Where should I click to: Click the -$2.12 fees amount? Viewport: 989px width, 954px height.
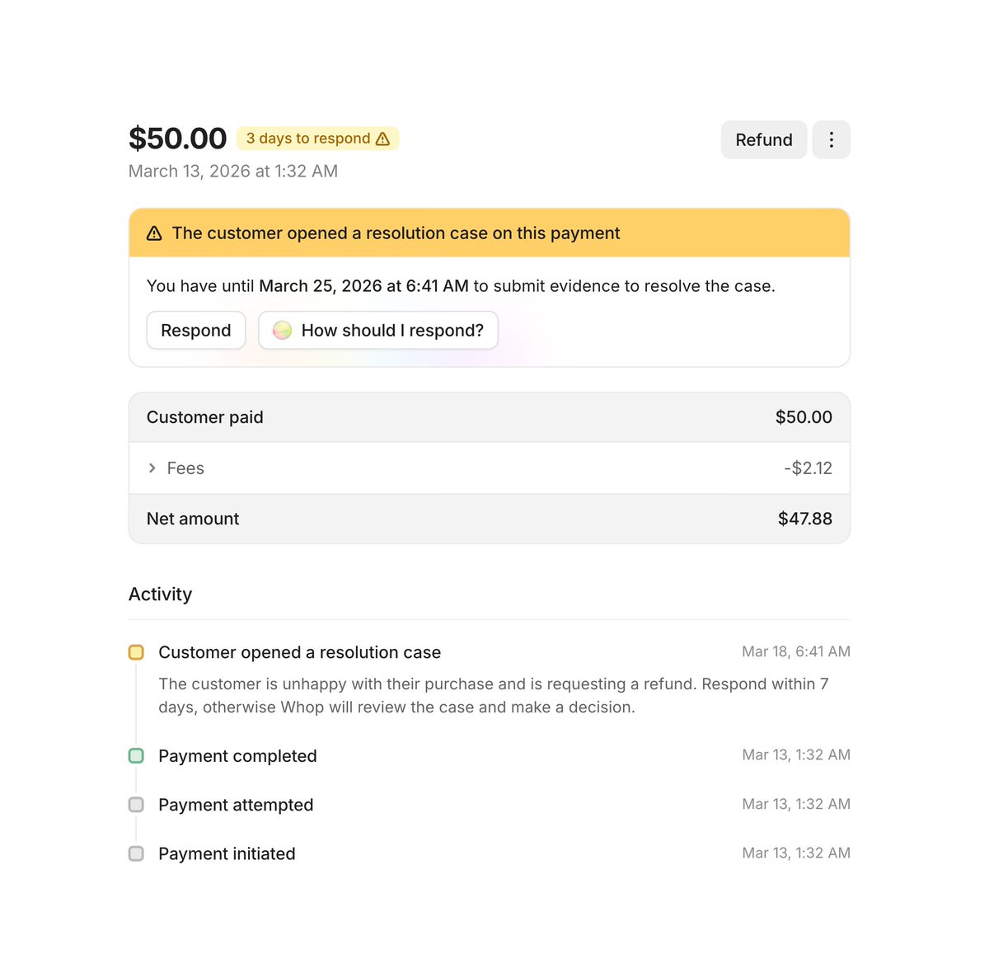(x=808, y=468)
